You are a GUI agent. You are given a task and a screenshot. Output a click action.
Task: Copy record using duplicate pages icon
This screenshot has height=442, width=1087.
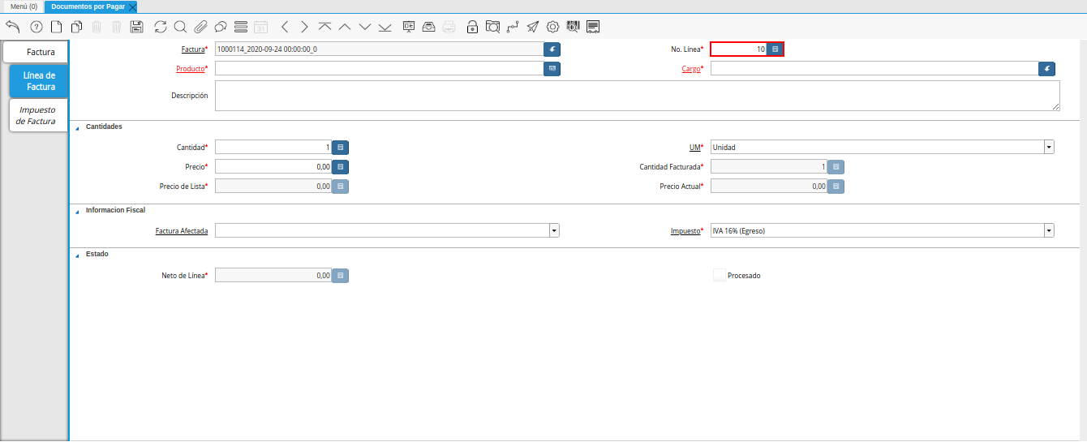pyautogui.click(x=76, y=26)
